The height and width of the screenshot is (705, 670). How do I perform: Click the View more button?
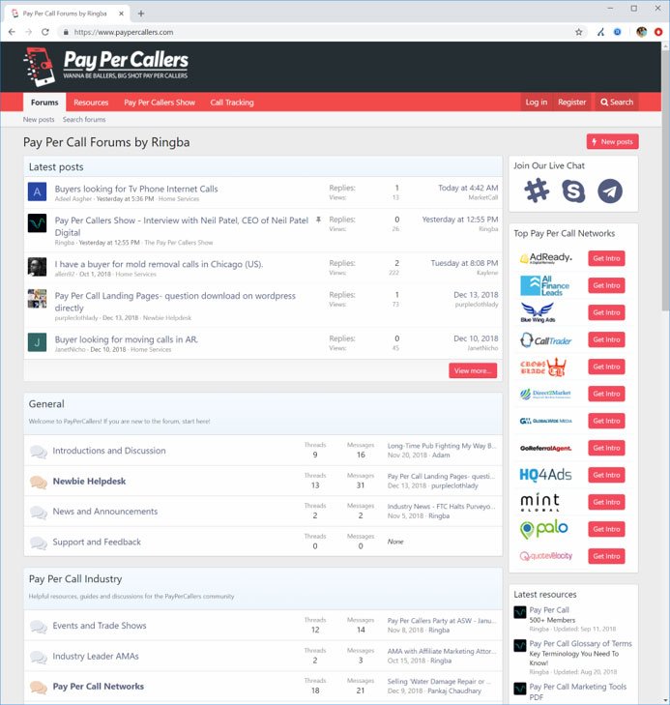[473, 370]
